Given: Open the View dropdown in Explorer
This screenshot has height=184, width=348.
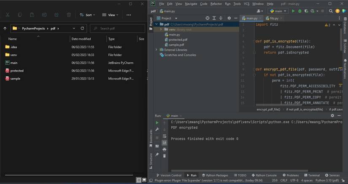Looking at the screenshot, I should pyautogui.click(x=110, y=15).
